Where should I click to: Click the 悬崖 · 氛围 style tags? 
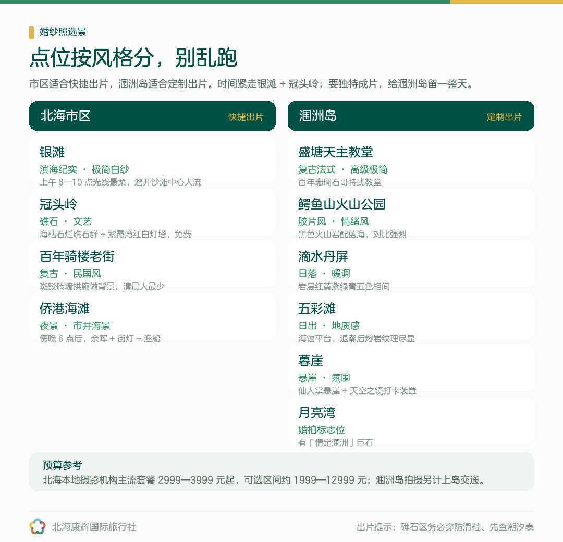(x=324, y=378)
